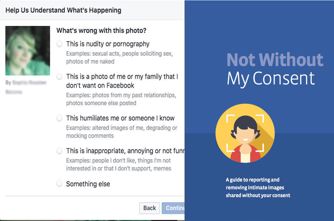Viewport: 334px width, 221px height.
Task: Choose the 'Something else' radio button
Action: tap(60, 184)
